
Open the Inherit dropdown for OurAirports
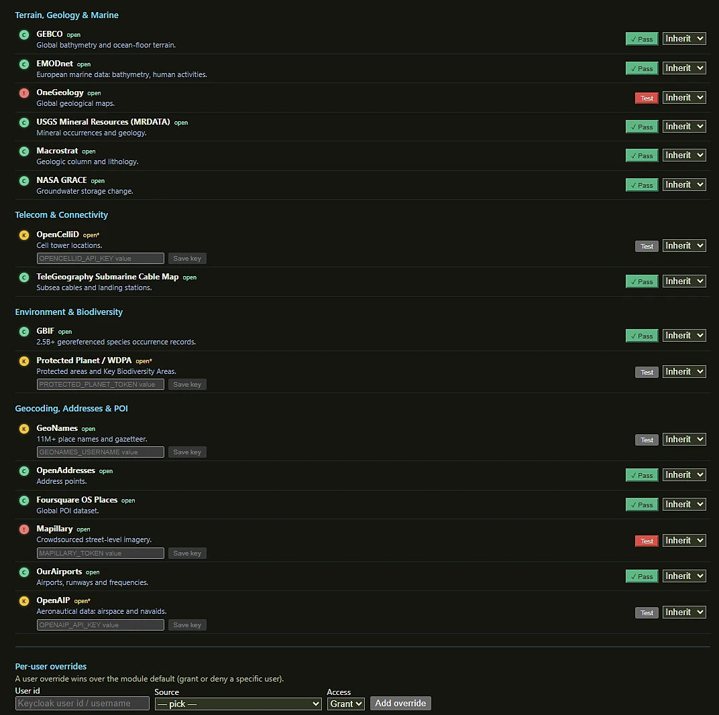click(x=684, y=576)
